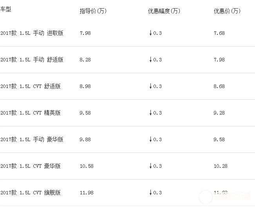Select the 优惠价(万) column header
The height and width of the screenshot is (210, 255).
[x=227, y=11]
